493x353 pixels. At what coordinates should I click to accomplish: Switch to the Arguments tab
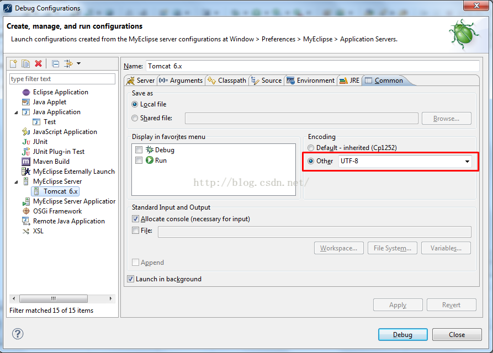point(181,81)
